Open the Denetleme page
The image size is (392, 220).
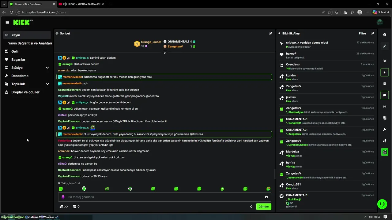tap(20, 76)
